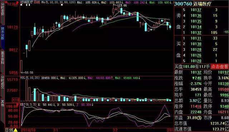This screenshot has width=229, height=132.
Task: Click the red X10 volume scale label
Action: coord(15,100)
